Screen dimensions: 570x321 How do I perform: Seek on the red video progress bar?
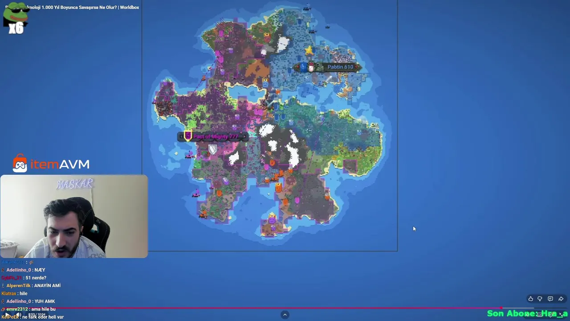click(x=285, y=308)
